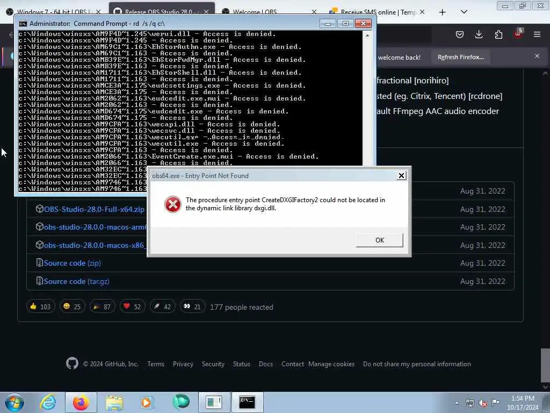Switch to the Windows 7 - 64 bit OBS tab

tap(53, 12)
